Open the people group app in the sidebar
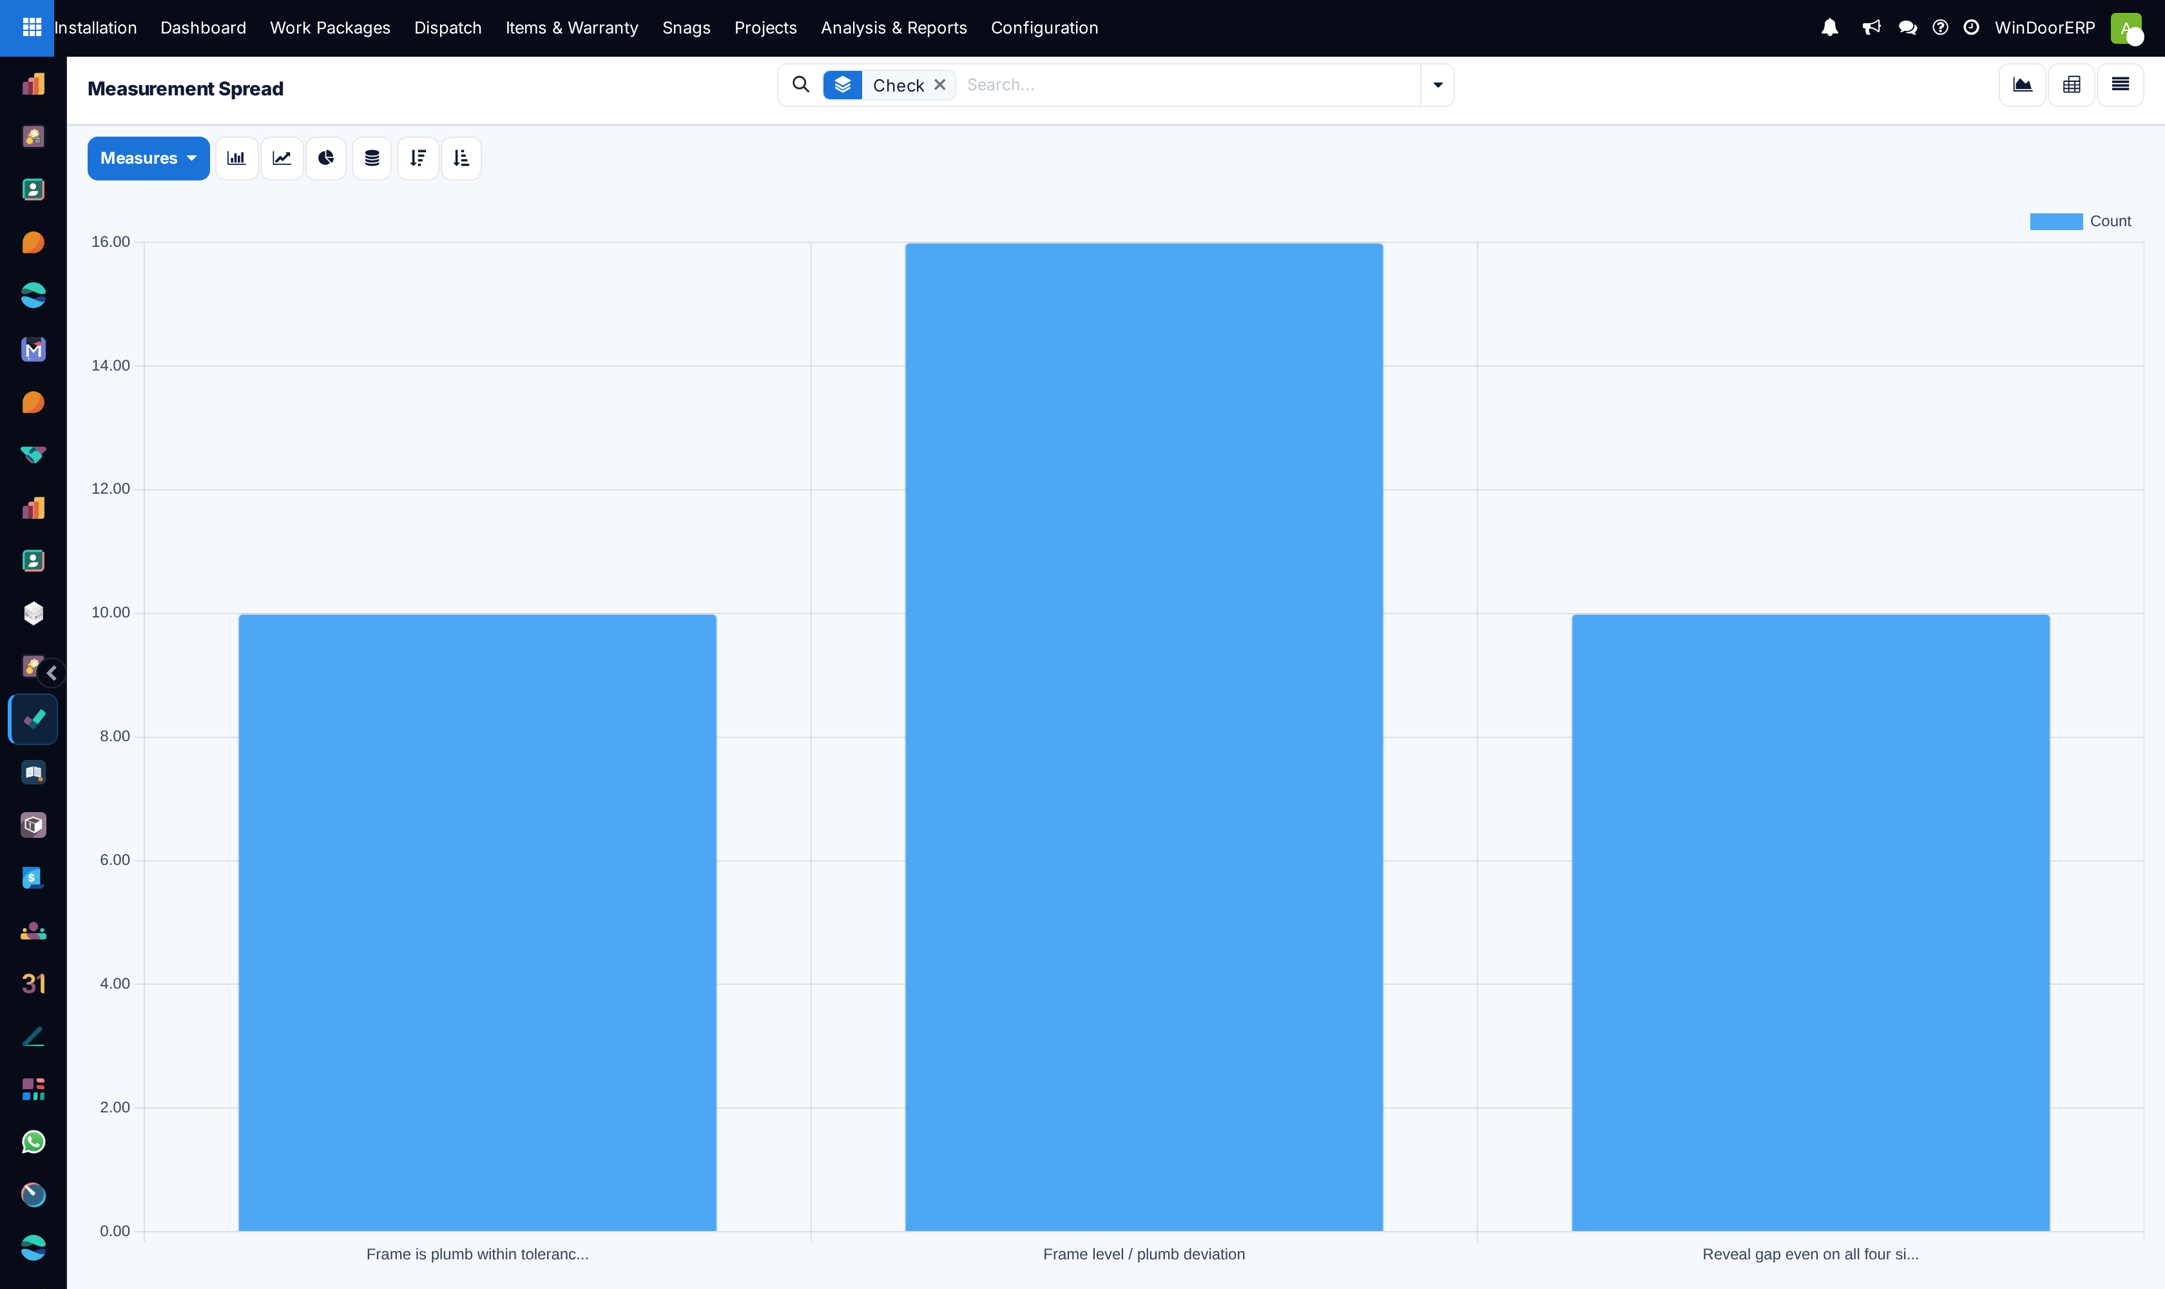The height and width of the screenshot is (1289, 2165). pyautogui.click(x=33, y=931)
